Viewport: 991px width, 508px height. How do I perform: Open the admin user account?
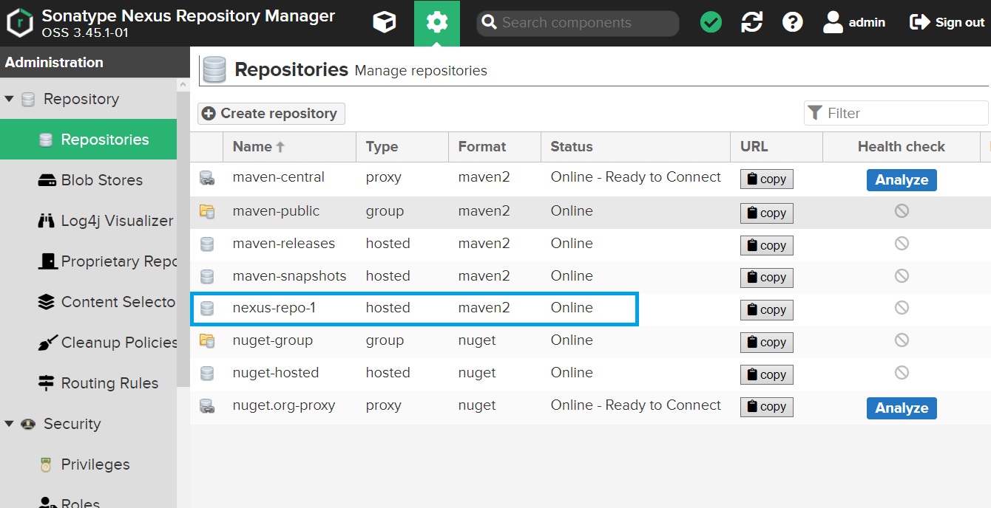tap(854, 23)
